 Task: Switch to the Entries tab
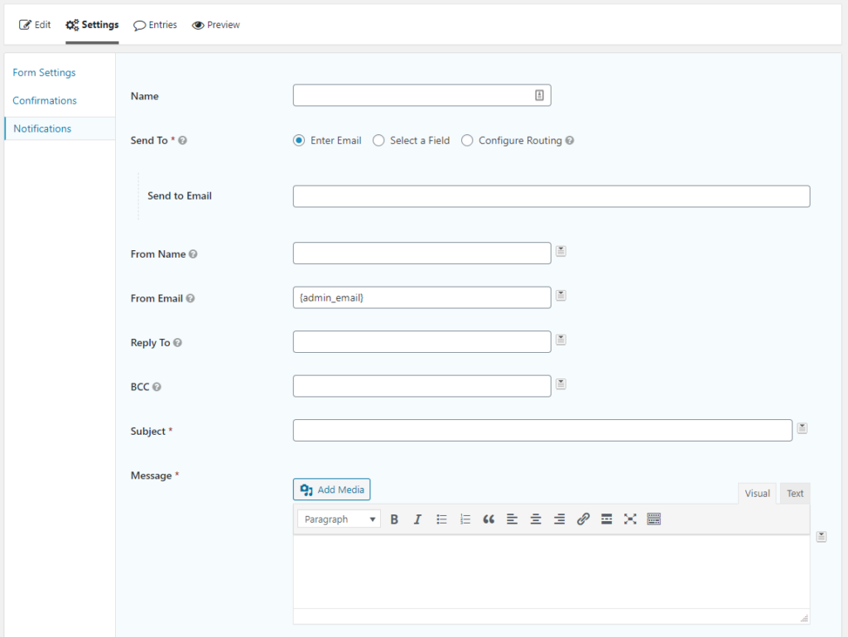tap(155, 25)
